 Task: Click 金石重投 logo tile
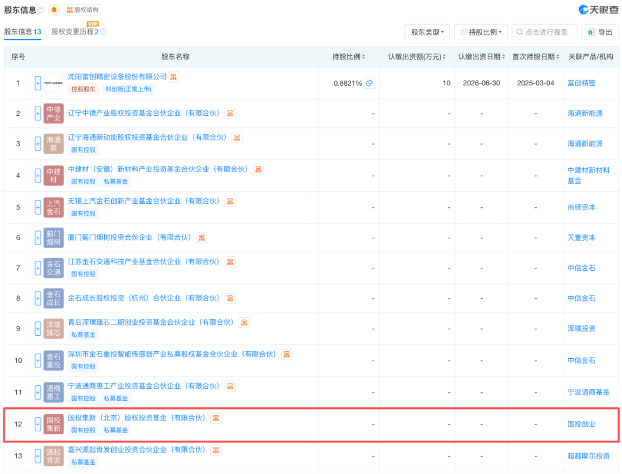(x=54, y=361)
